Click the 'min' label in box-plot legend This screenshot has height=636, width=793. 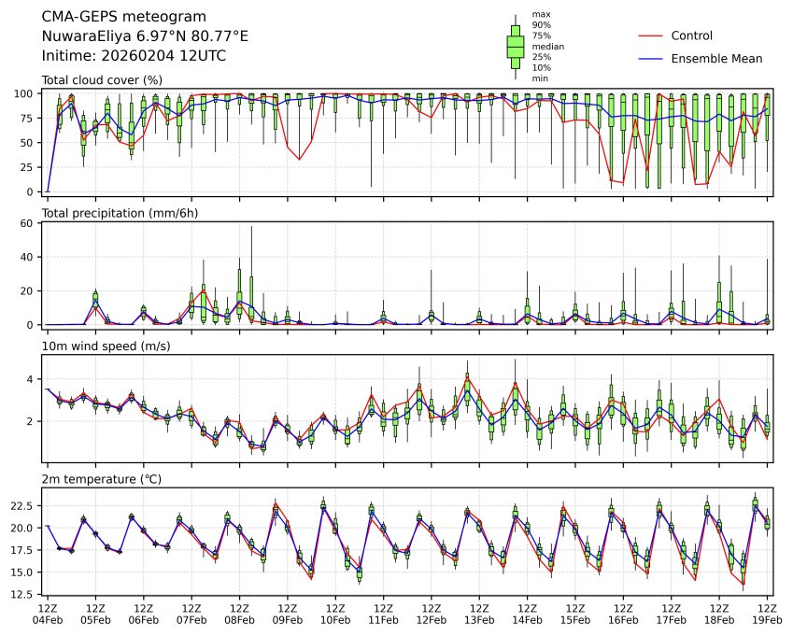539,78
